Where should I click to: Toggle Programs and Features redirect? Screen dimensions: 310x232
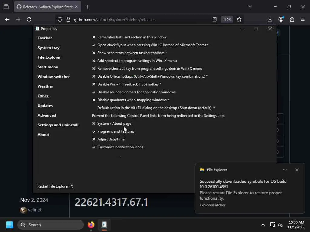(113, 131)
